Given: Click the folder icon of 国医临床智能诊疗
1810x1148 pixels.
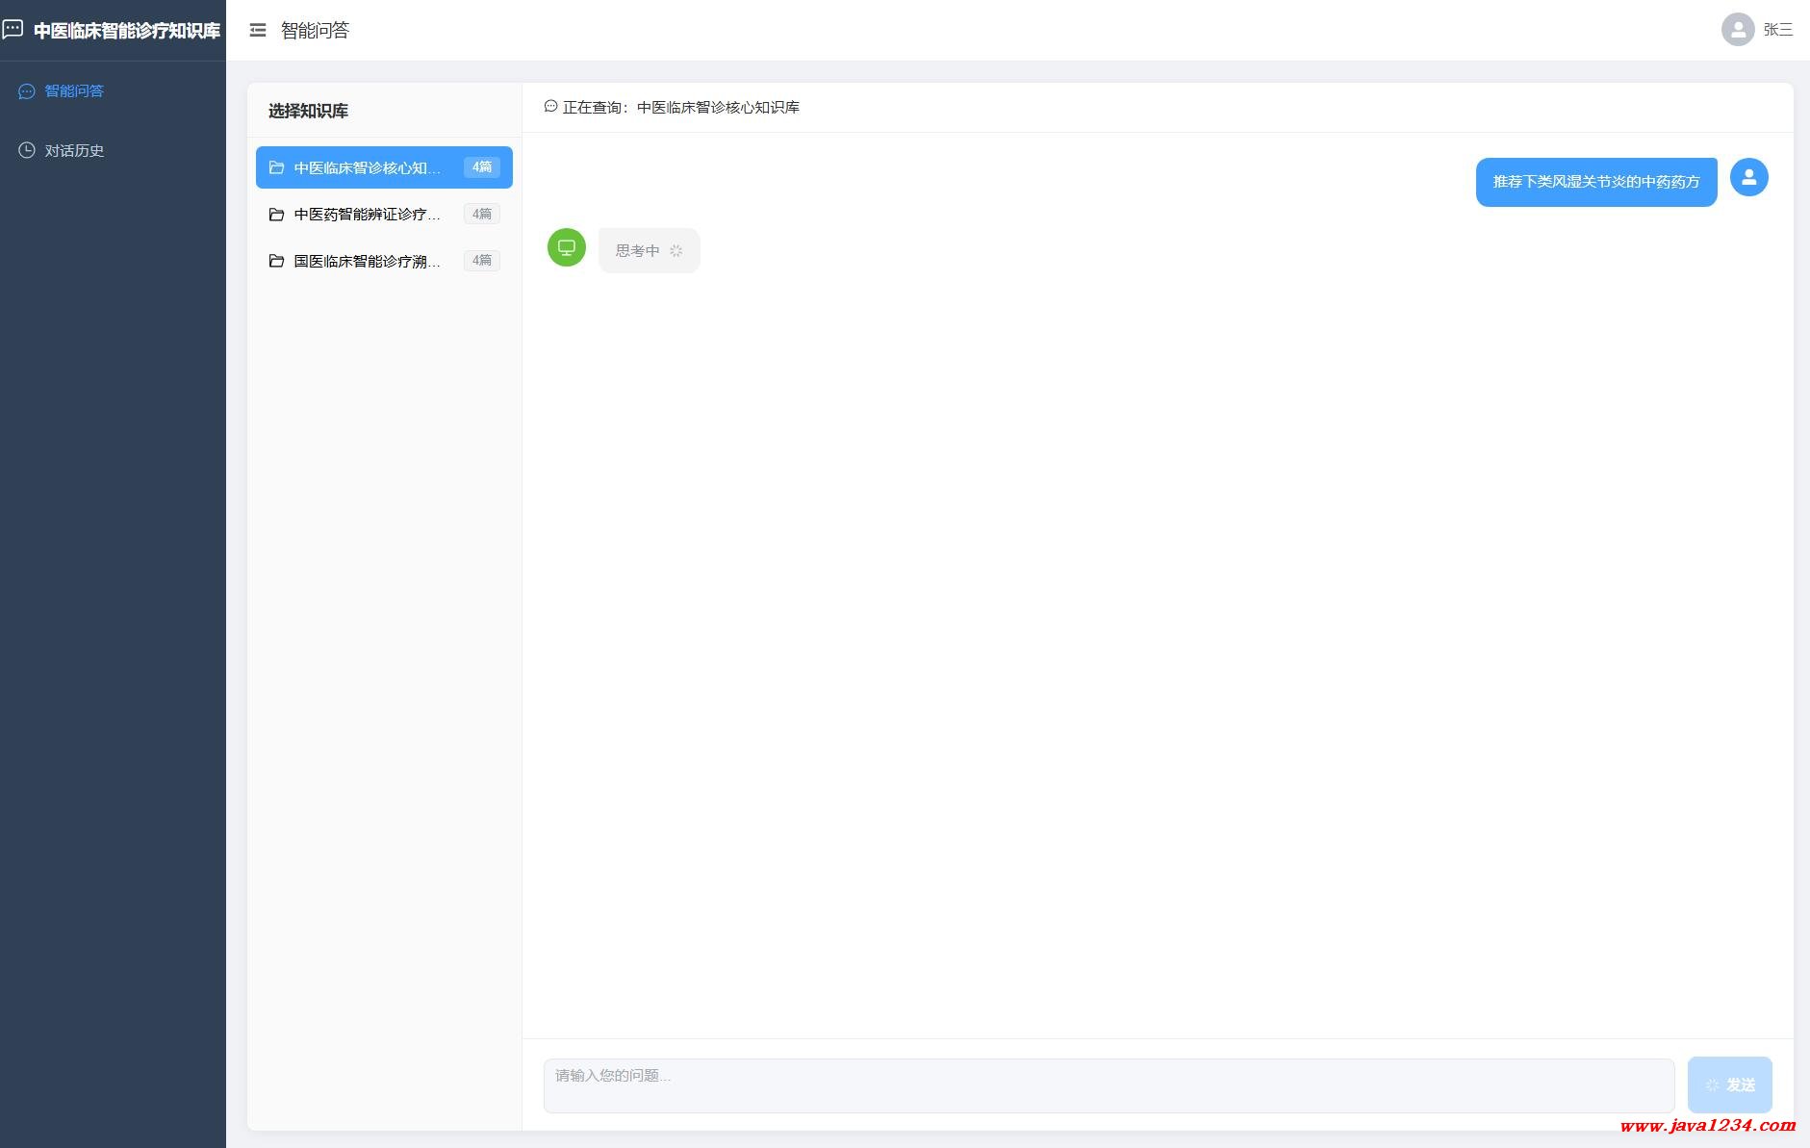Looking at the screenshot, I should point(276,261).
